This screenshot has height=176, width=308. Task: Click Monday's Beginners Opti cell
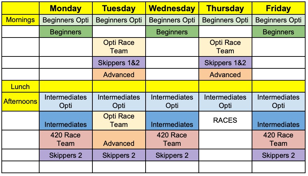pos(65,20)
